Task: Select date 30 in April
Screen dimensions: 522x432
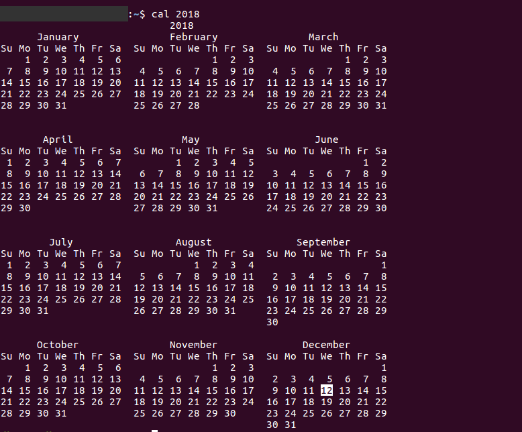Action: (x=25, y=208)
